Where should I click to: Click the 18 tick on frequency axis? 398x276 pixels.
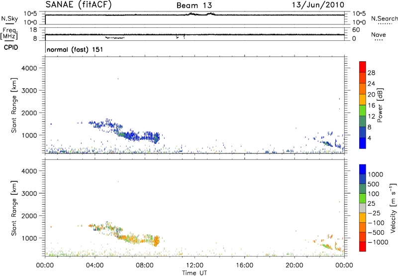tap(33, 30)
